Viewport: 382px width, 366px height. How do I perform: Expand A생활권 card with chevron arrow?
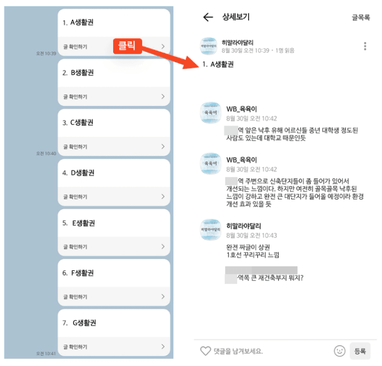pos(163,46)
